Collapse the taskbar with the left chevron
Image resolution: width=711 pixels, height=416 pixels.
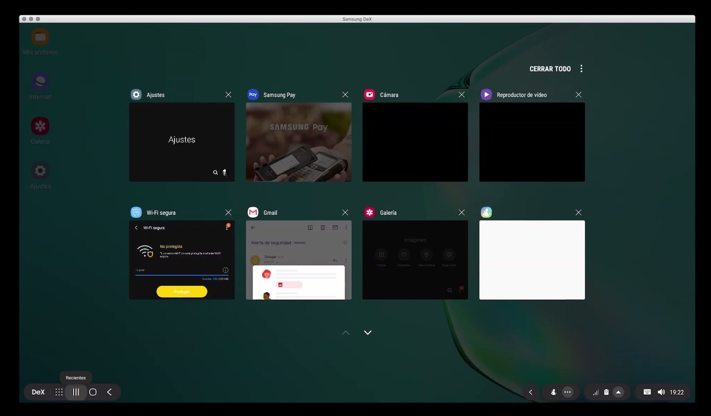[530, 392]
